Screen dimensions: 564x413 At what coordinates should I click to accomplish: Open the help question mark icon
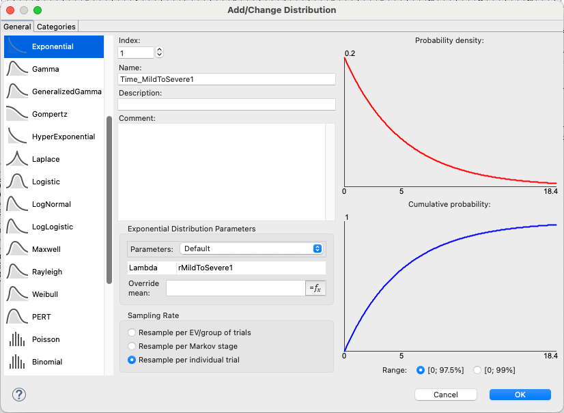19,395
